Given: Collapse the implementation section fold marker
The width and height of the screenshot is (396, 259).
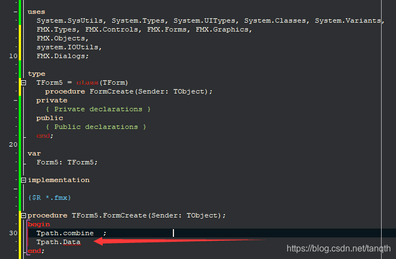Looking at the screenshot, I should [24, 180].
